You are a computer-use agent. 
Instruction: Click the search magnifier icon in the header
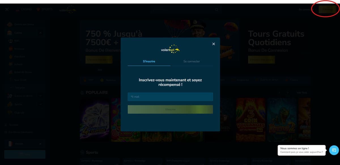coord(216,10)
